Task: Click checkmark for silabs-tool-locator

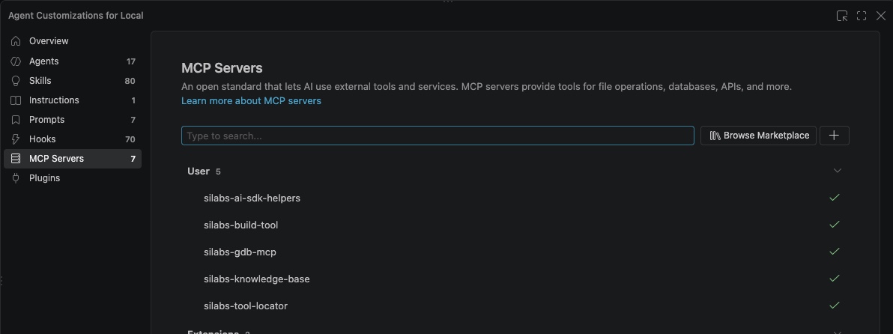Action: click(835, 306)
